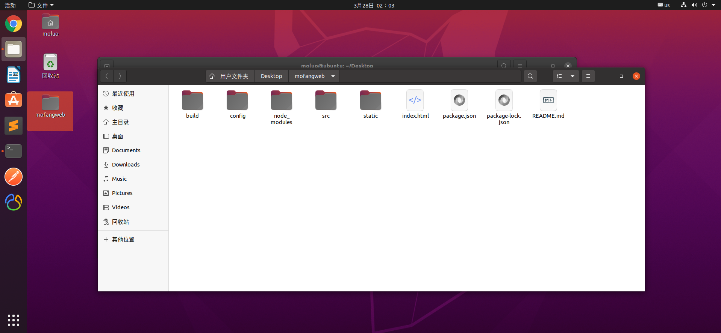Go forward in Files
This screenshot has width=721, height=333.
(x=120, y=76)
